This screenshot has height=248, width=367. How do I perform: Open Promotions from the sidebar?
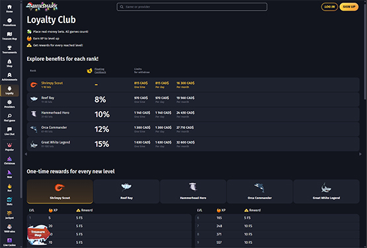(x=9, y=22)
